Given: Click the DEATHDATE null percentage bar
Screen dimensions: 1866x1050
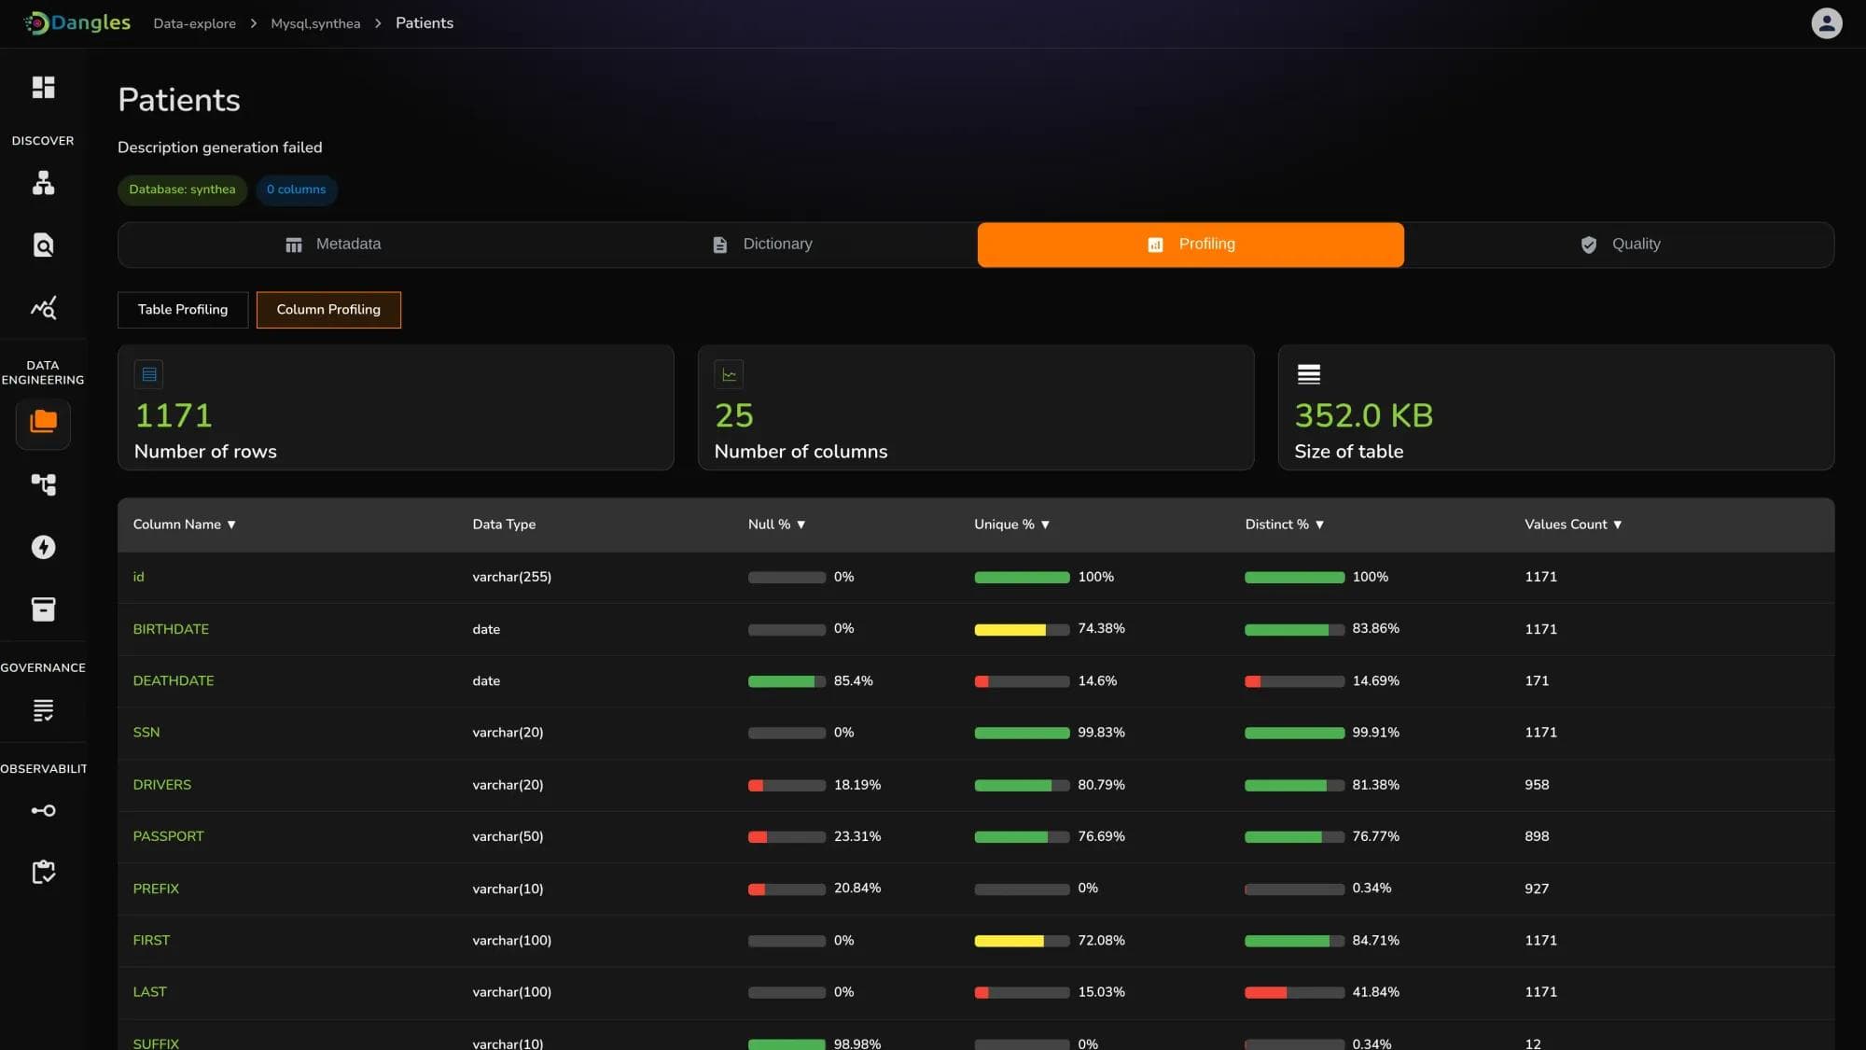Looking at the screenshot, I should pos(787,680).
